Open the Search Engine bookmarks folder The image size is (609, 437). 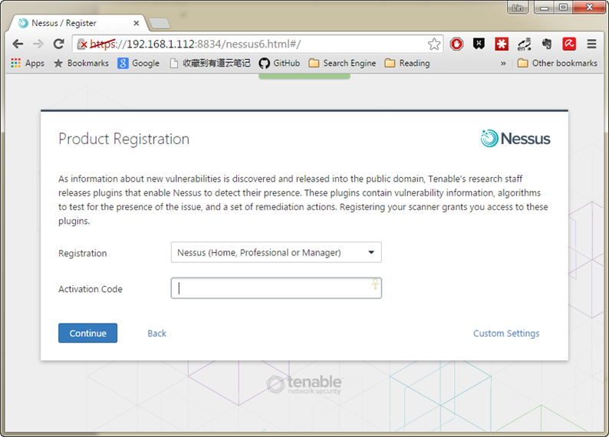342,64
